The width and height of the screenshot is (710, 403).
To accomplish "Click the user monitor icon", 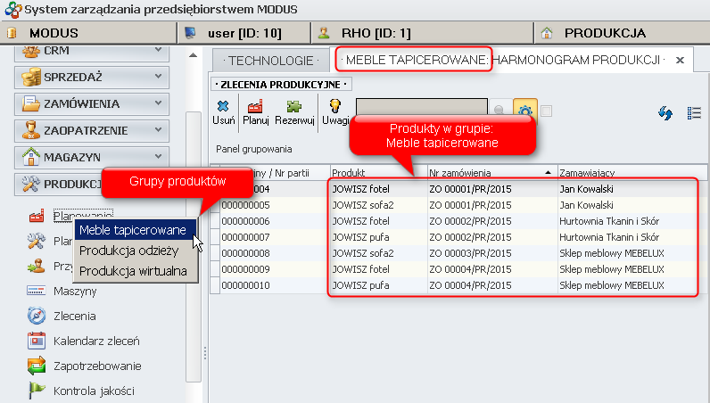I will (190, 33).
